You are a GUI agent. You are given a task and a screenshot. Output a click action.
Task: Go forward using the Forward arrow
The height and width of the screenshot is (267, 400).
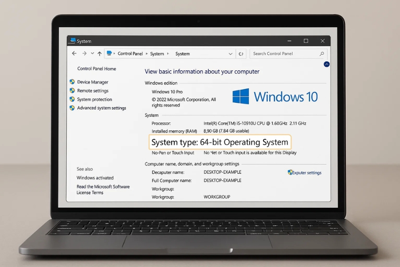[84, 53]
